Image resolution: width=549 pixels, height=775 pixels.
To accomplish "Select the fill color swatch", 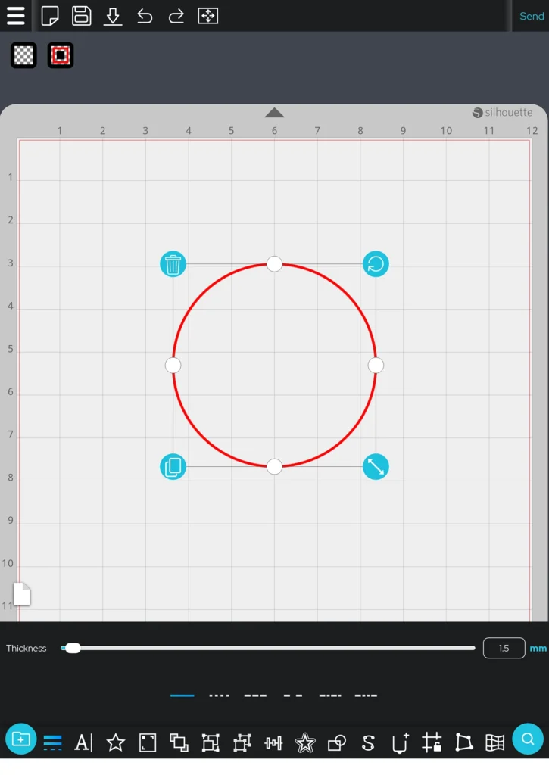I will click(24, 55).
